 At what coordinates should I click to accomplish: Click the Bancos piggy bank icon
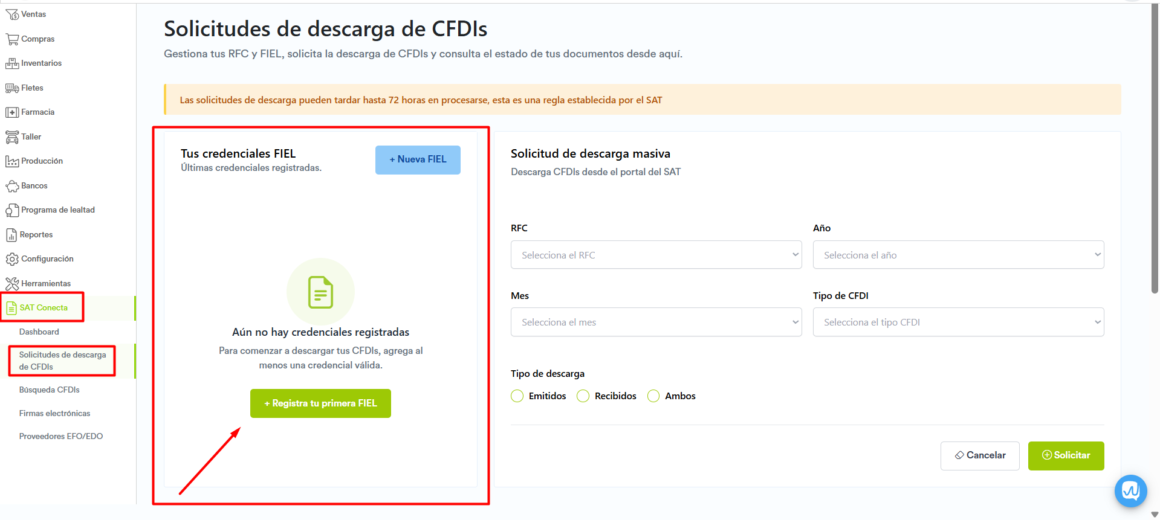(12, 186)
